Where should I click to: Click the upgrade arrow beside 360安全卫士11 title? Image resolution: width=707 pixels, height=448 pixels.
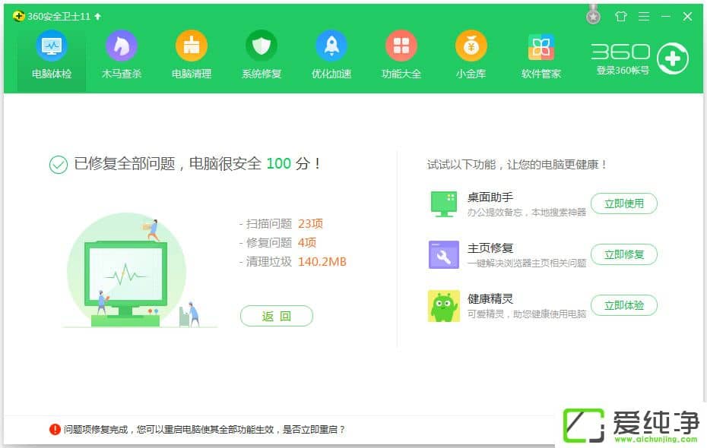tap(97, 16)
